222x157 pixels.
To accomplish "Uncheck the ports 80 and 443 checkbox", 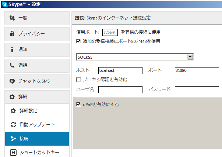I will [x=78, y=41].
